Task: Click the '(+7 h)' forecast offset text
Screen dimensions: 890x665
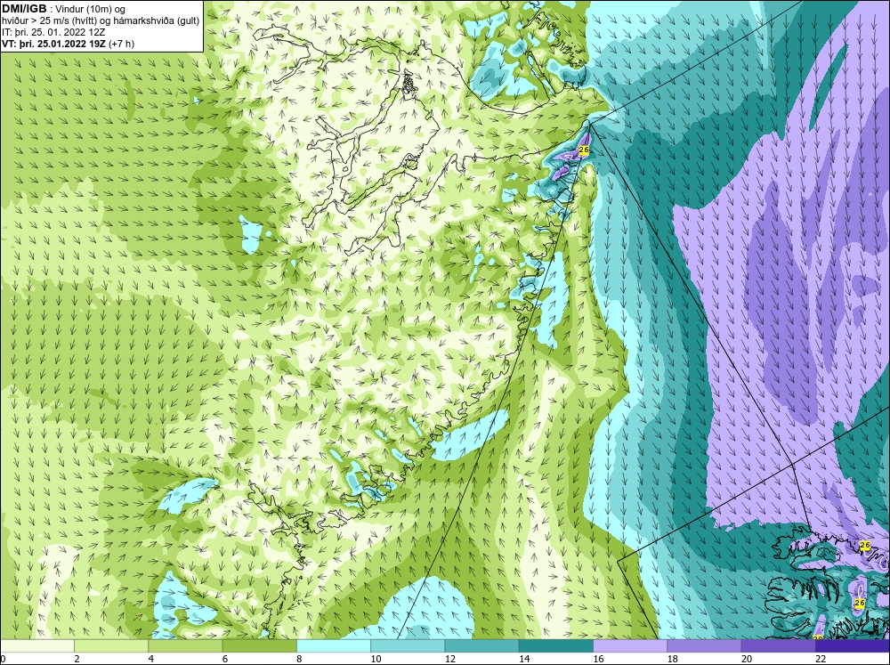Action: (x=121, y=43)
